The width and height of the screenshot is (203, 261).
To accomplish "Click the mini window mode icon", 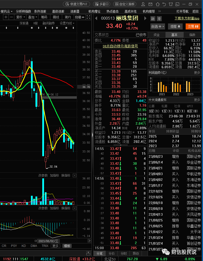I will (x=177, y=4).
